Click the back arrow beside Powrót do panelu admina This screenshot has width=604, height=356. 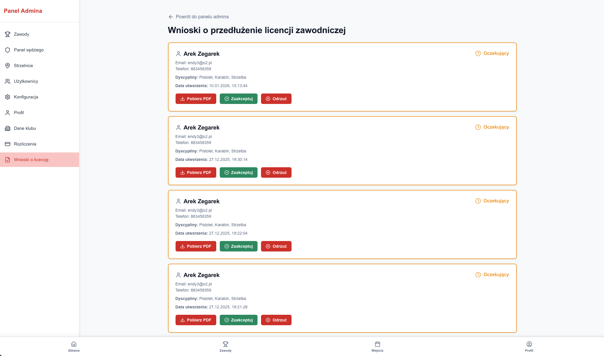(171, 17)
